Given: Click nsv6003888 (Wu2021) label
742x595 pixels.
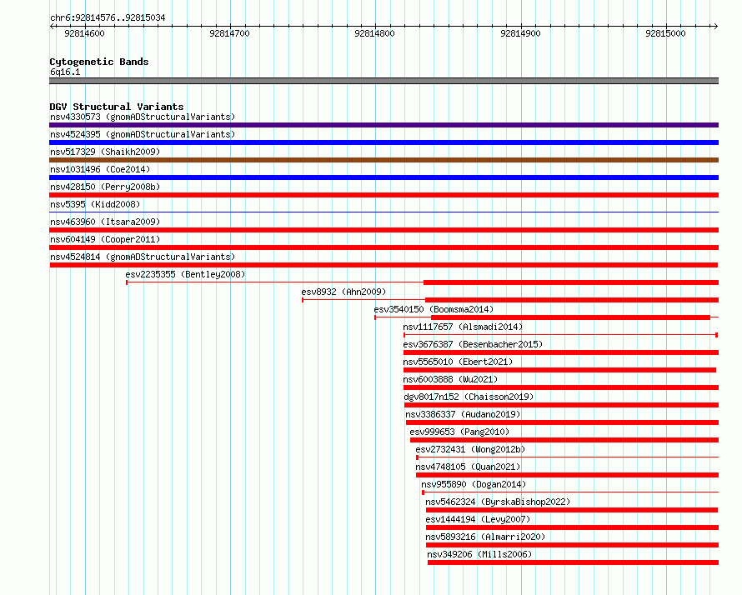Looking at the screenshot, I should [450, 379].
